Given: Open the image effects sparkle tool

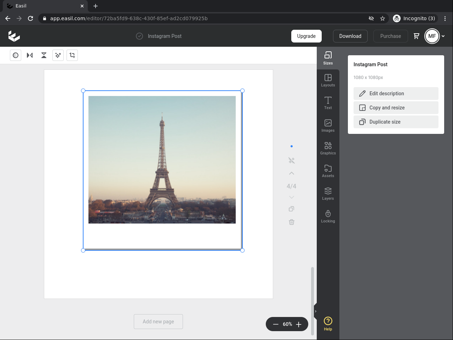Looking at the screenshot, I should pyautogui.click(x=58, y=55).
